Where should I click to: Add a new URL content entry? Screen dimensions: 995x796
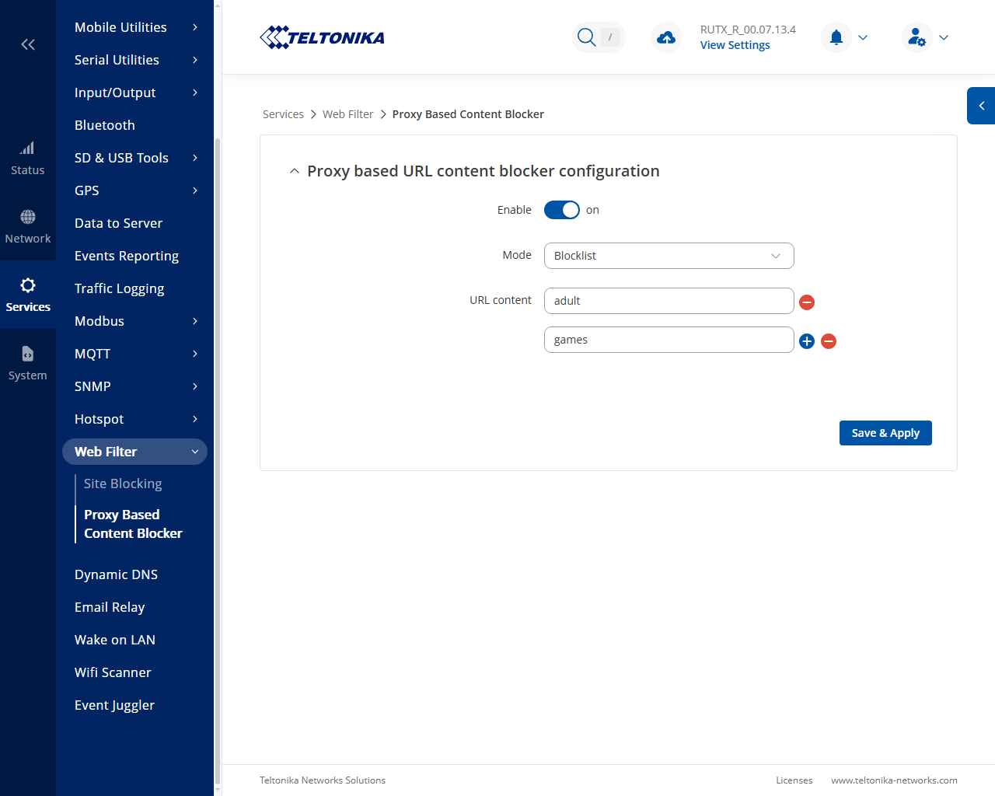[807, 341]
